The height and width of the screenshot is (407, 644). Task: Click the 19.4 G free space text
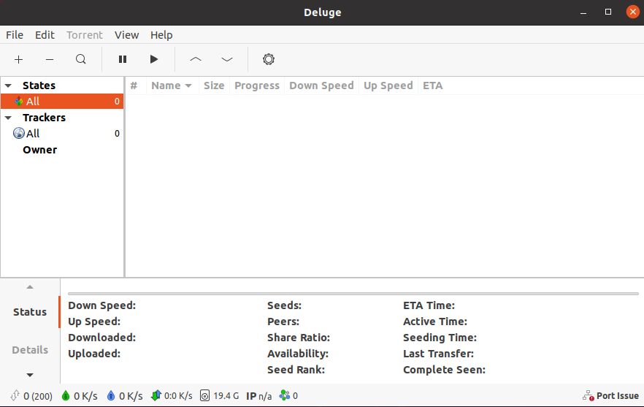pos(226,396)
